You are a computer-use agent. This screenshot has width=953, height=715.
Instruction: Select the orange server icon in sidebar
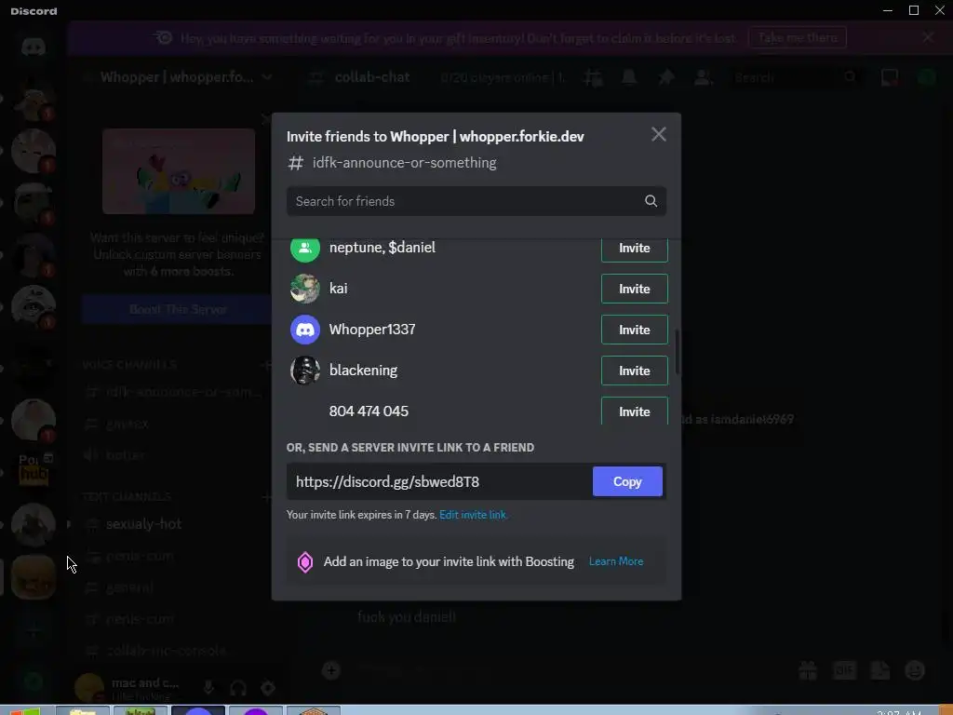pos(34,577)
